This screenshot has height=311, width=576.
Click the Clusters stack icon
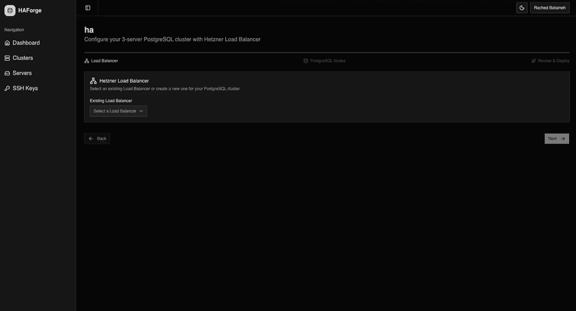(7, 58)
